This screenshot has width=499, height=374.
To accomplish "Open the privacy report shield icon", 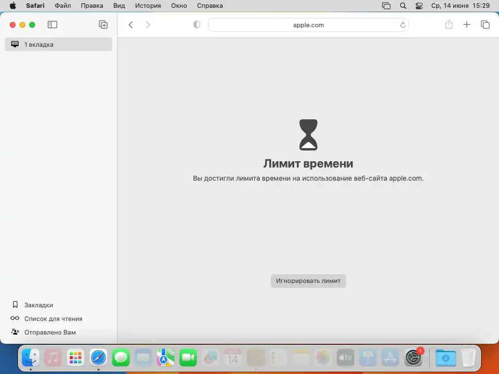I will tap(197, 25).
